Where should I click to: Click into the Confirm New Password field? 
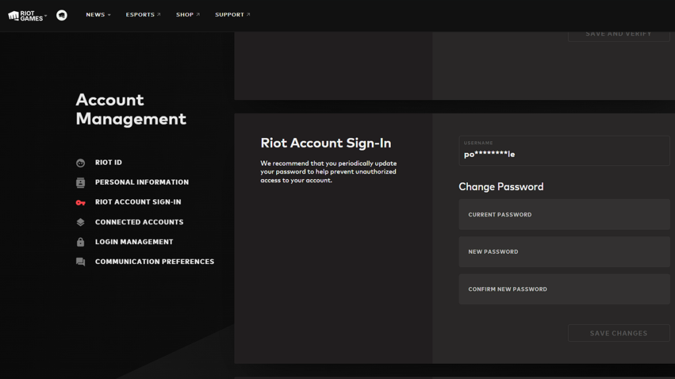564,290
